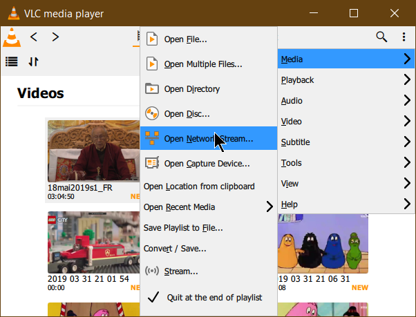Click the sort order arrows icon
The image size is (416, 317).
pyautogui.click(x=33, y=61)
